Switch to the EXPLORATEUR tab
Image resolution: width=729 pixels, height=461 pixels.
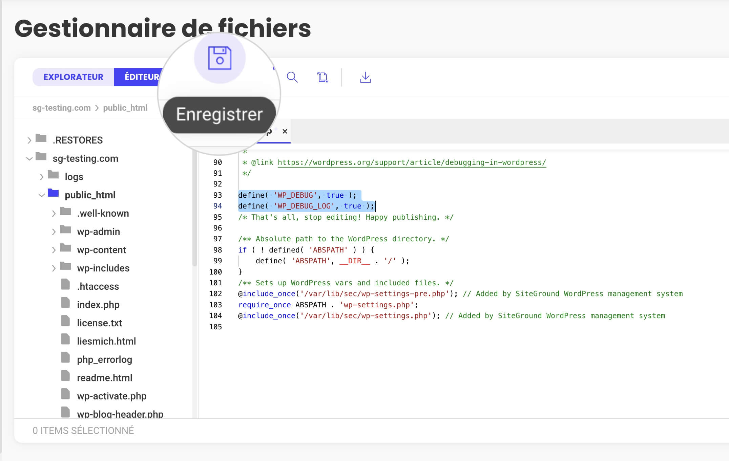click(73, 77)
